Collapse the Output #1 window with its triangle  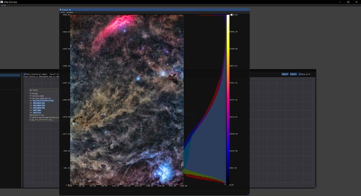[x=61, y=10]
